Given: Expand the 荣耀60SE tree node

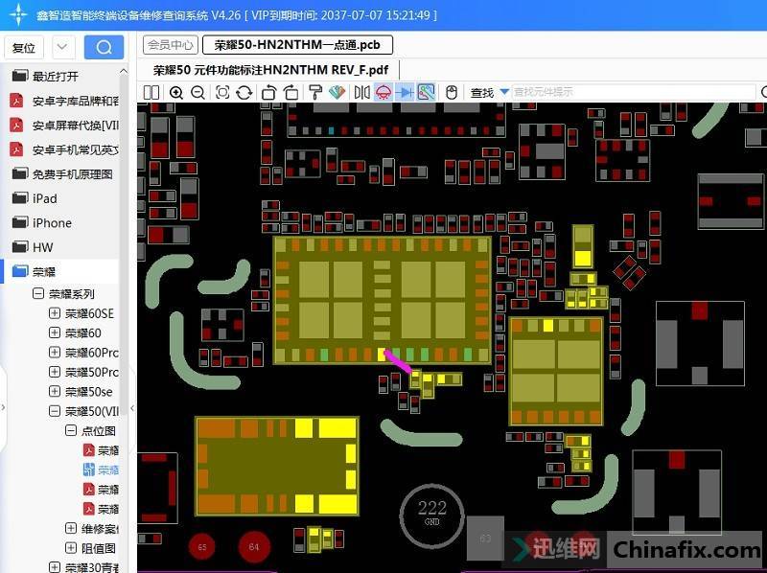Looking at the screenshot, I should (x=55, y=313).
